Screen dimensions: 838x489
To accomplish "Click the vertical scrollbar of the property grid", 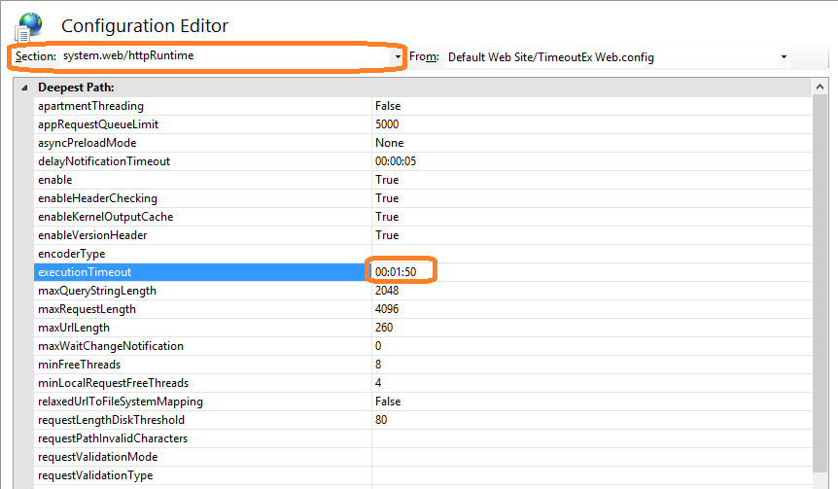I will click(x=823, y=292).
